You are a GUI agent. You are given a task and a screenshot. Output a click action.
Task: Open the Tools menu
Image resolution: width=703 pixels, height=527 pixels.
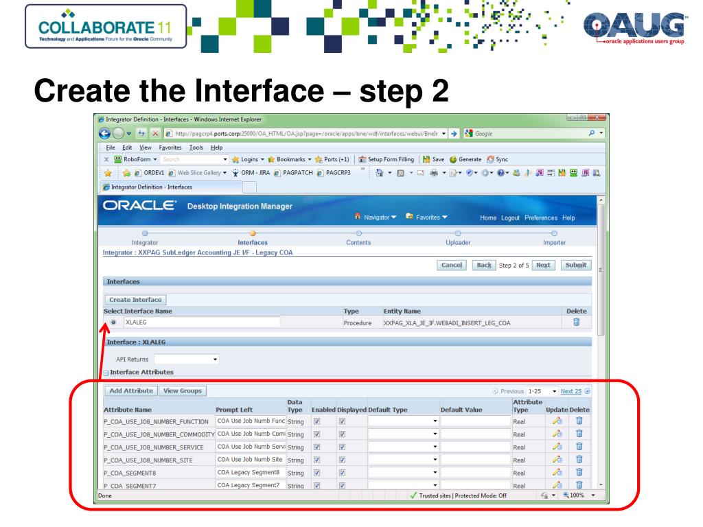[196, 148]
